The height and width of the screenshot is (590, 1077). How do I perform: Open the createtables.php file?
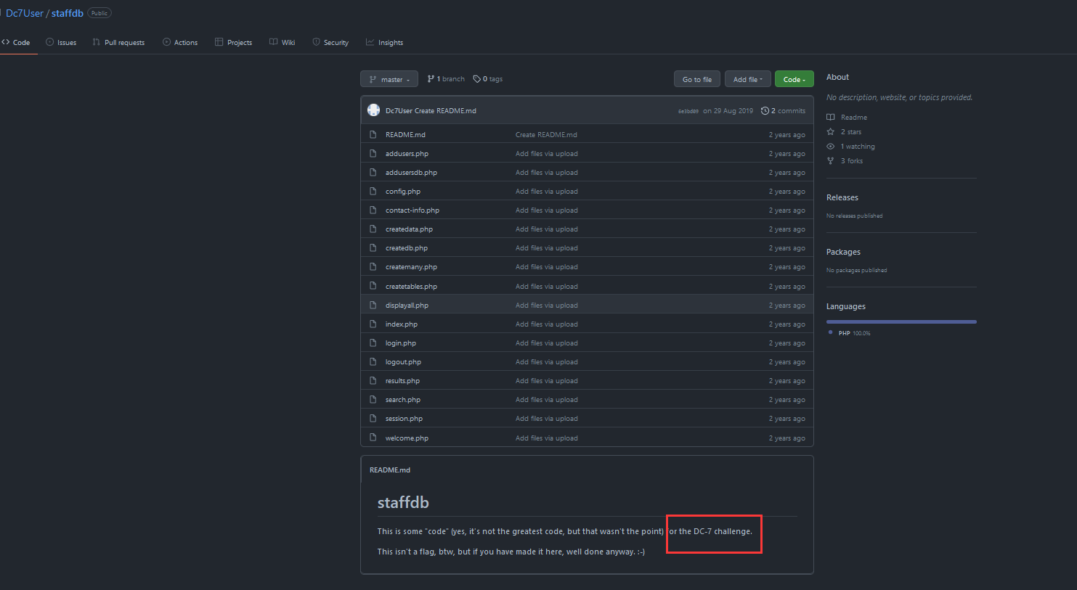click(411, 287)
